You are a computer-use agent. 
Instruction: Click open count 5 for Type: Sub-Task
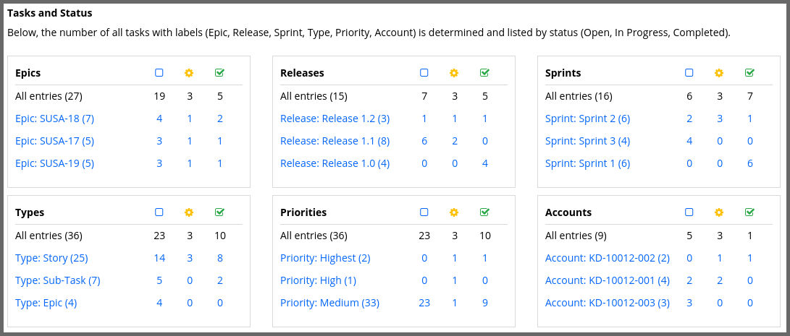[x=159, y=280]
